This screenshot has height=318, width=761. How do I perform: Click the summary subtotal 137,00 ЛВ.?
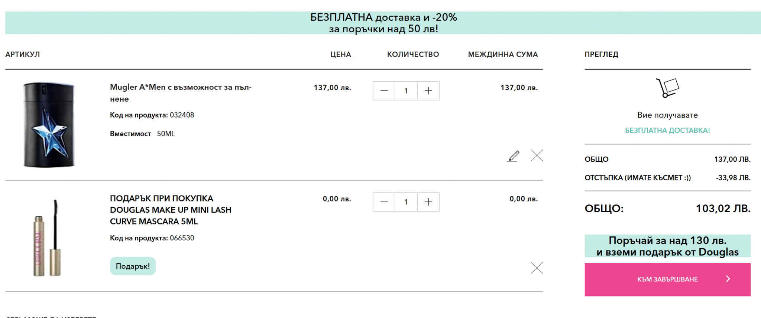[x=732, y=159]
